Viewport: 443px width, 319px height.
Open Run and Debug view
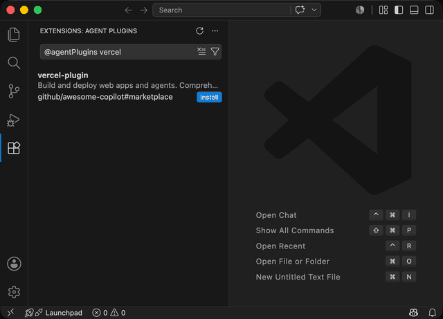pos(13,120)
